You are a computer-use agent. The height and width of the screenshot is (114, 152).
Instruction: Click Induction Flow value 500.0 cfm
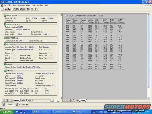point(20,47)
